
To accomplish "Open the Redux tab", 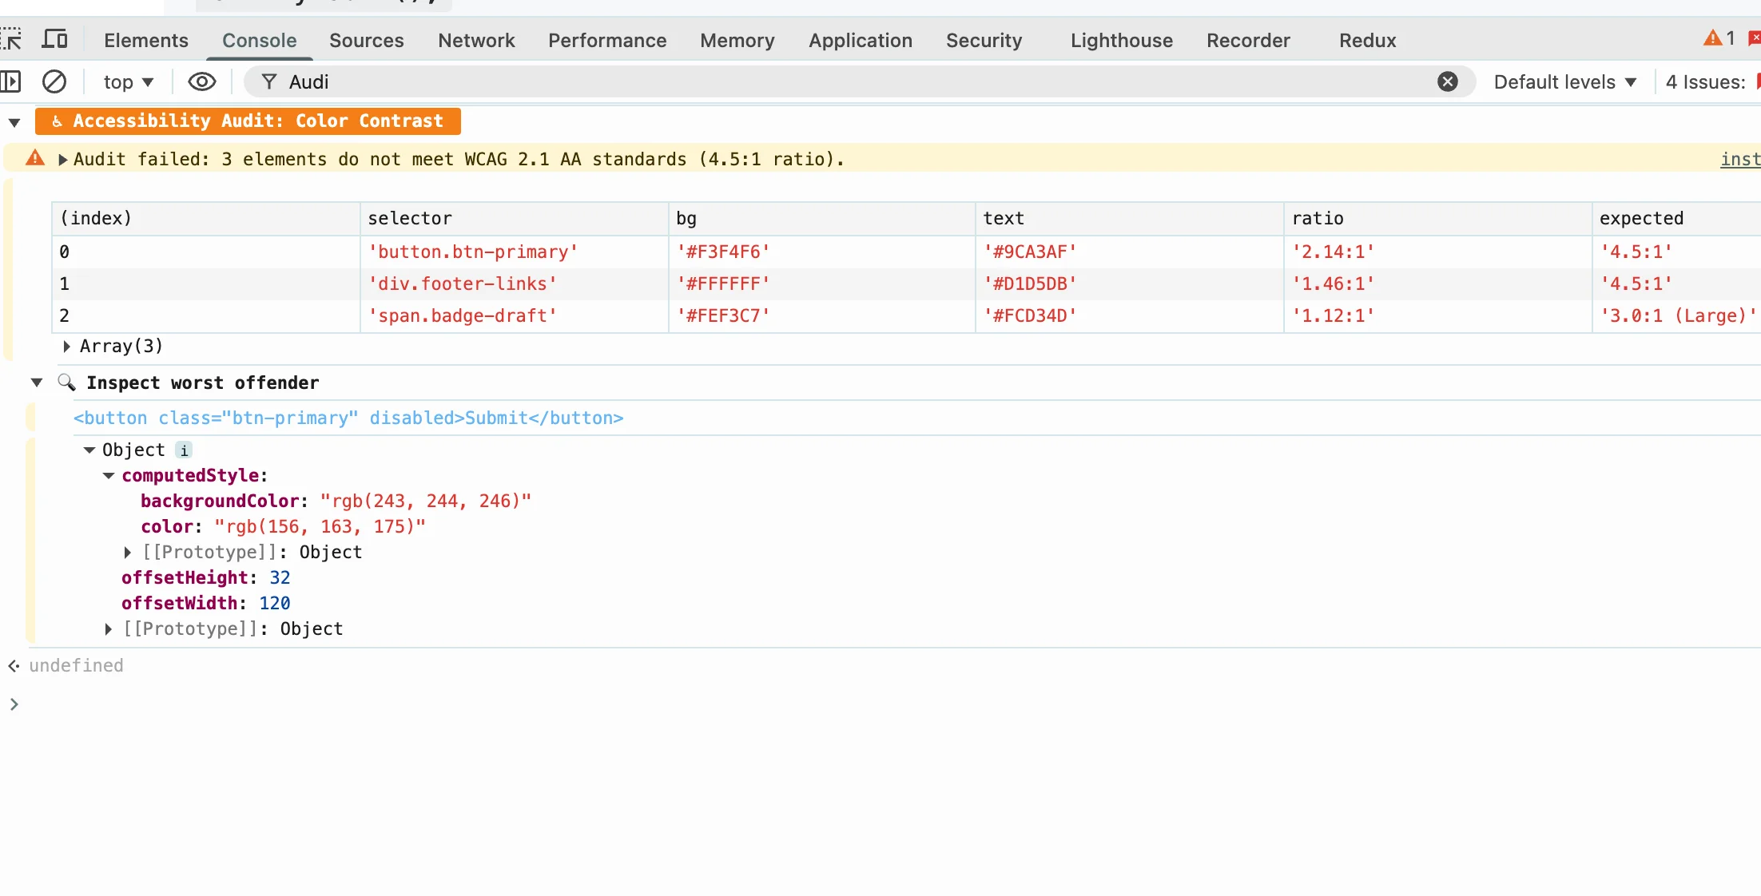I will 1368,40.
